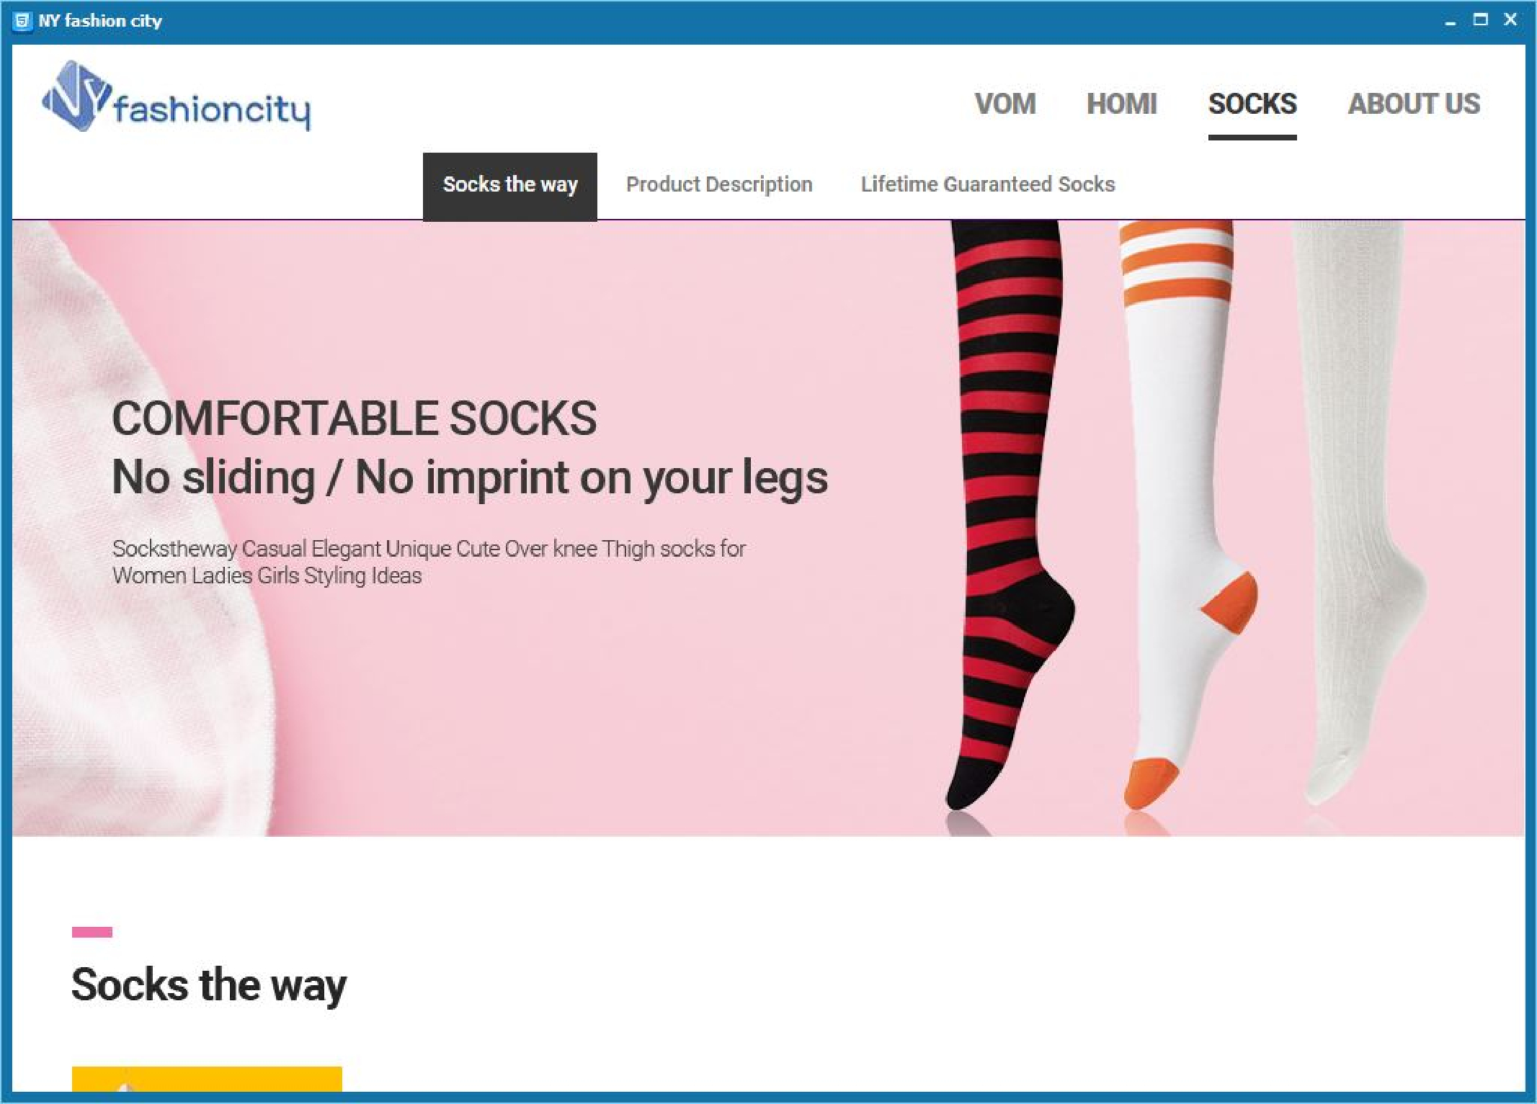Image resolution: width=1537 pixels, height=1104 pixels.
Task: Minimize the NY fashion city window
Action: [1451, 21]
